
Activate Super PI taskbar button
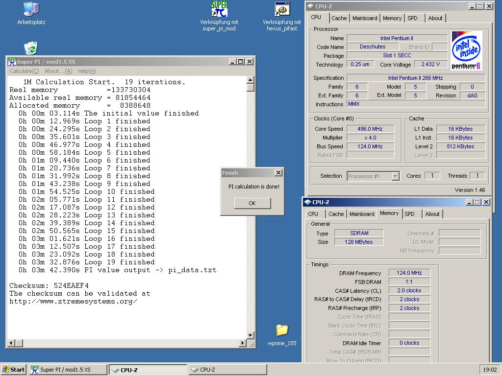tap(68, 370)
